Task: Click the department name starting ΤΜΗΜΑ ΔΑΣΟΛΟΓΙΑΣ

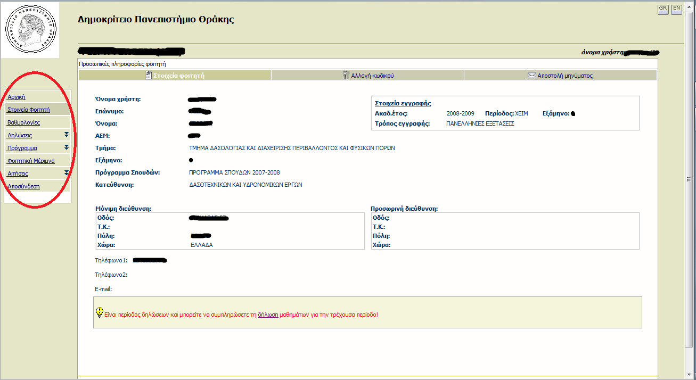Action: pyautogui.click(x=292, y=148)
